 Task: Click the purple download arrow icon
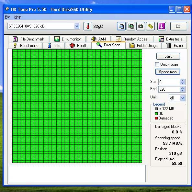coord(162,26)
